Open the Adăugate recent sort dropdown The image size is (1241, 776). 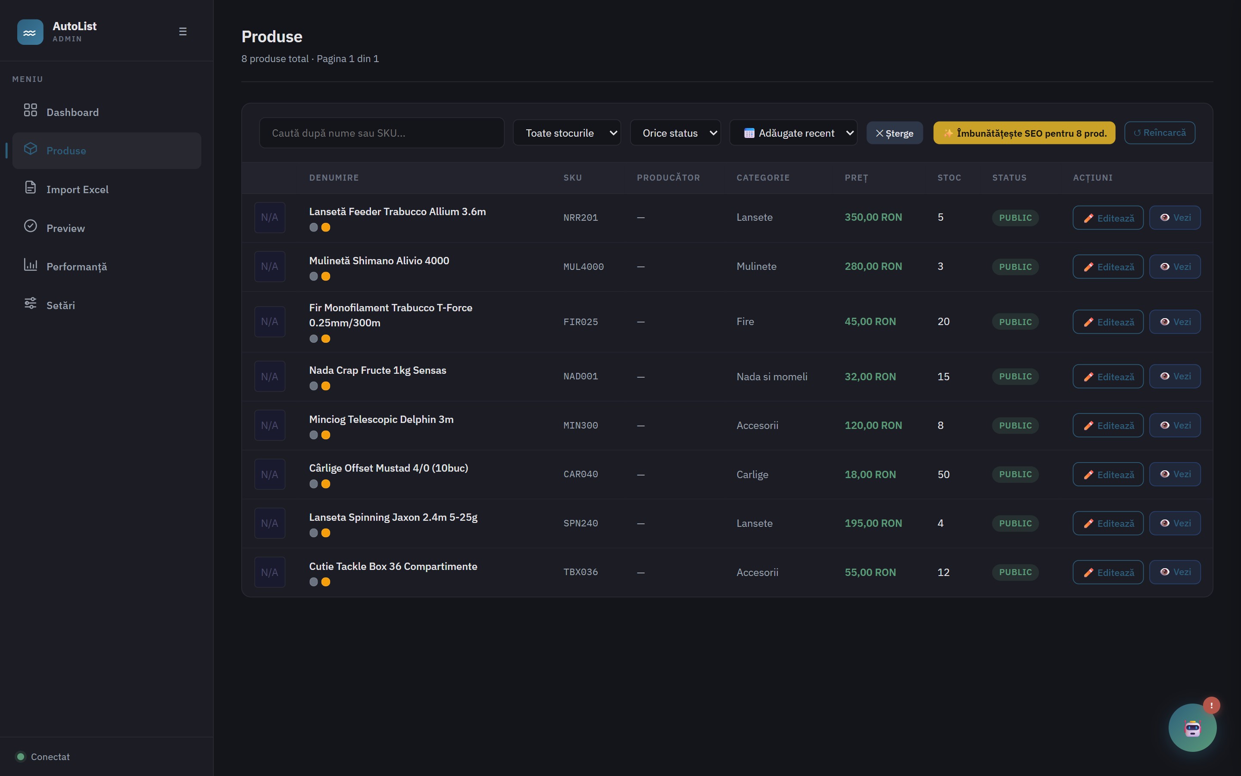click(793, 133)
